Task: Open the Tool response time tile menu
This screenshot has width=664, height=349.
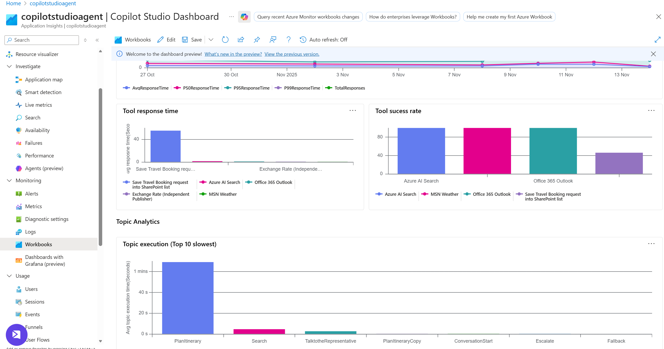Action: pyautogui.click(x=353, y=110)
